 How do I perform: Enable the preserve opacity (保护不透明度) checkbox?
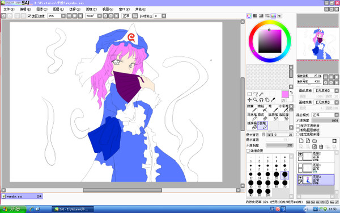pos(298,126)
